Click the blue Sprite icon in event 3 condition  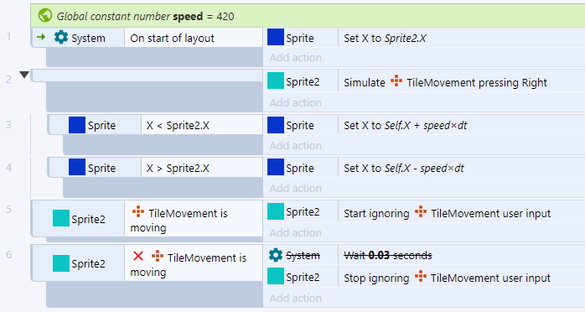77,125
